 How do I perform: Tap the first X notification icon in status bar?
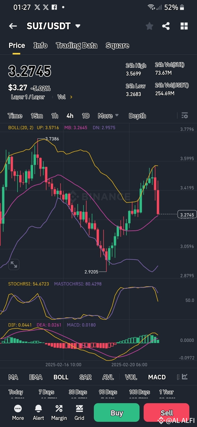(x=37, y=7)
